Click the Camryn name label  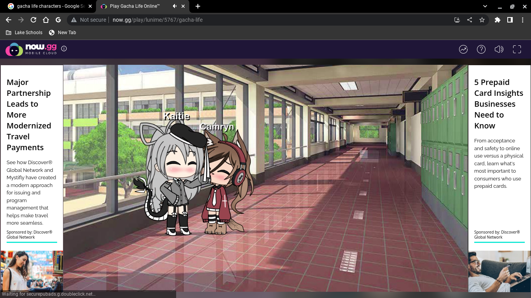pyautogui.click(x=217, y=127)
